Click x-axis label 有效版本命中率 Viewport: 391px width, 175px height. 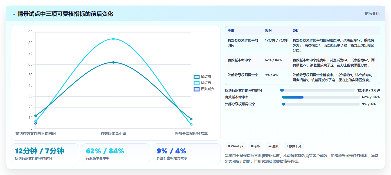113,134
